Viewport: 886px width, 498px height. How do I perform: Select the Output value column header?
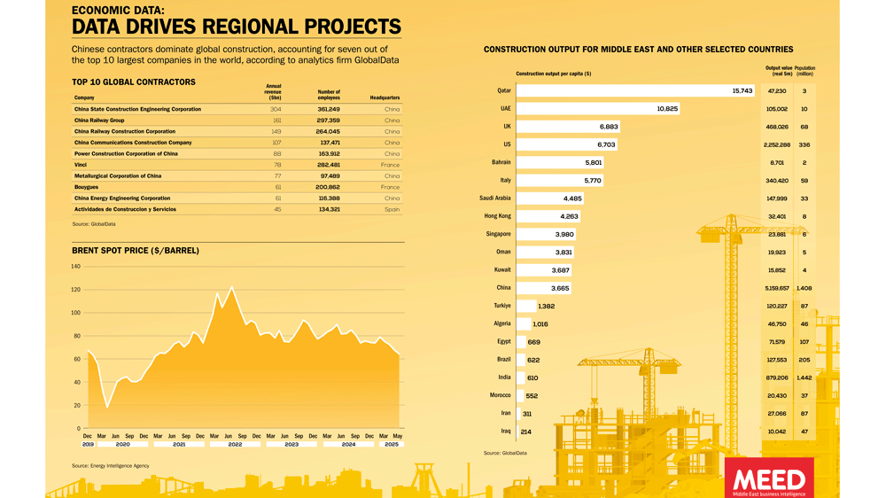point(777,71)
